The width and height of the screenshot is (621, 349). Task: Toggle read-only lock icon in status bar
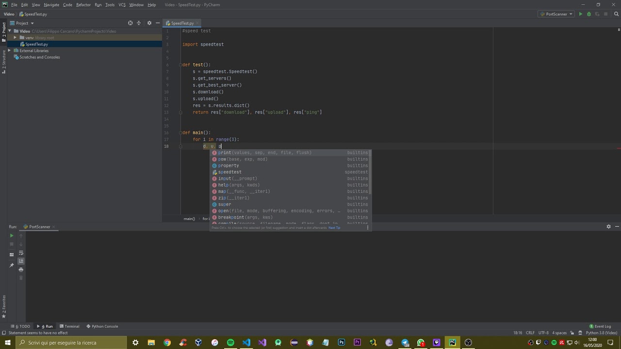572,333
